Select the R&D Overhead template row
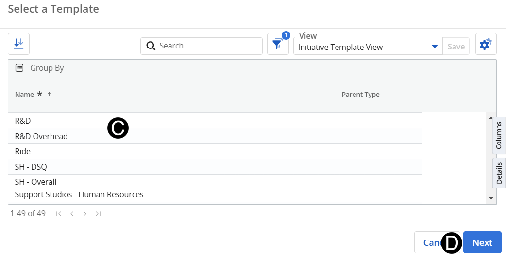The width and height of the screenshot is (506, 256). pyautogui.click(x=41, y=136)
